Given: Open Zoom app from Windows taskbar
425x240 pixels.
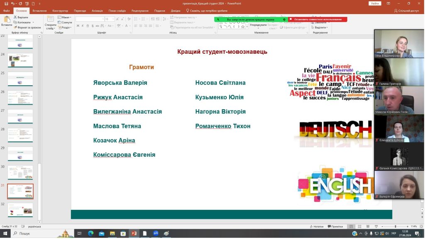Looking at the screenshot, I should pos(156,233).
